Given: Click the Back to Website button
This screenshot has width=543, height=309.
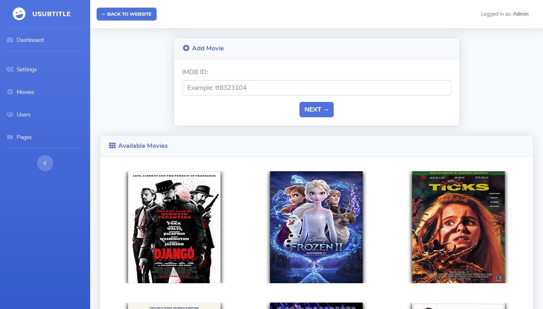Looking at the screenshot, I should point(126,14).
